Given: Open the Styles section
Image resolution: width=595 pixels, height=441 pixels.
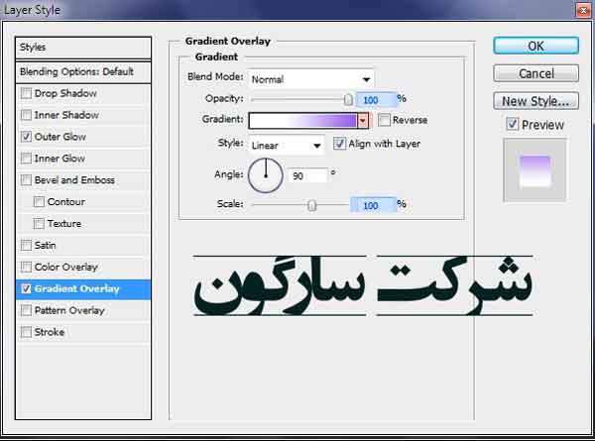Looking at the screenshot, I should pos(84,48).
